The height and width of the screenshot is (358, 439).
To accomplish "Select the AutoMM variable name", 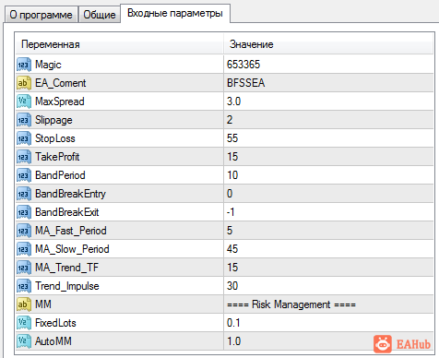I will click(x=53, y=341).
